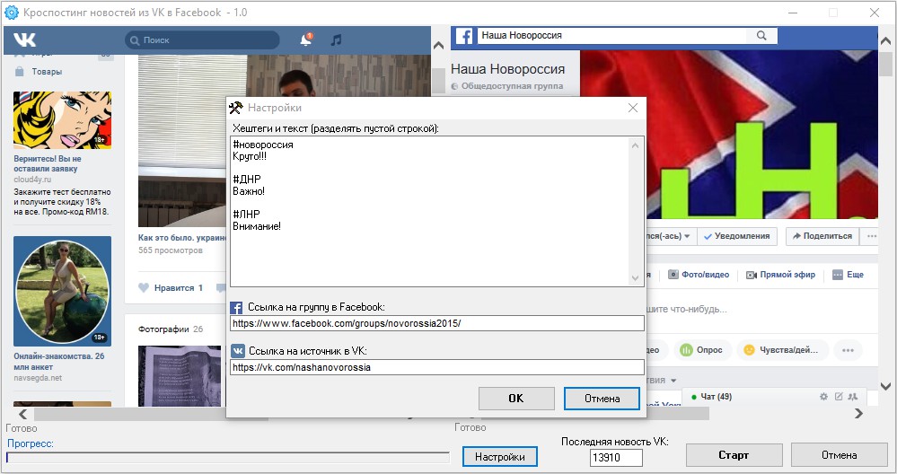
Task: Click the Facebook search field Наша Новороссия
Action: [612, 35]
